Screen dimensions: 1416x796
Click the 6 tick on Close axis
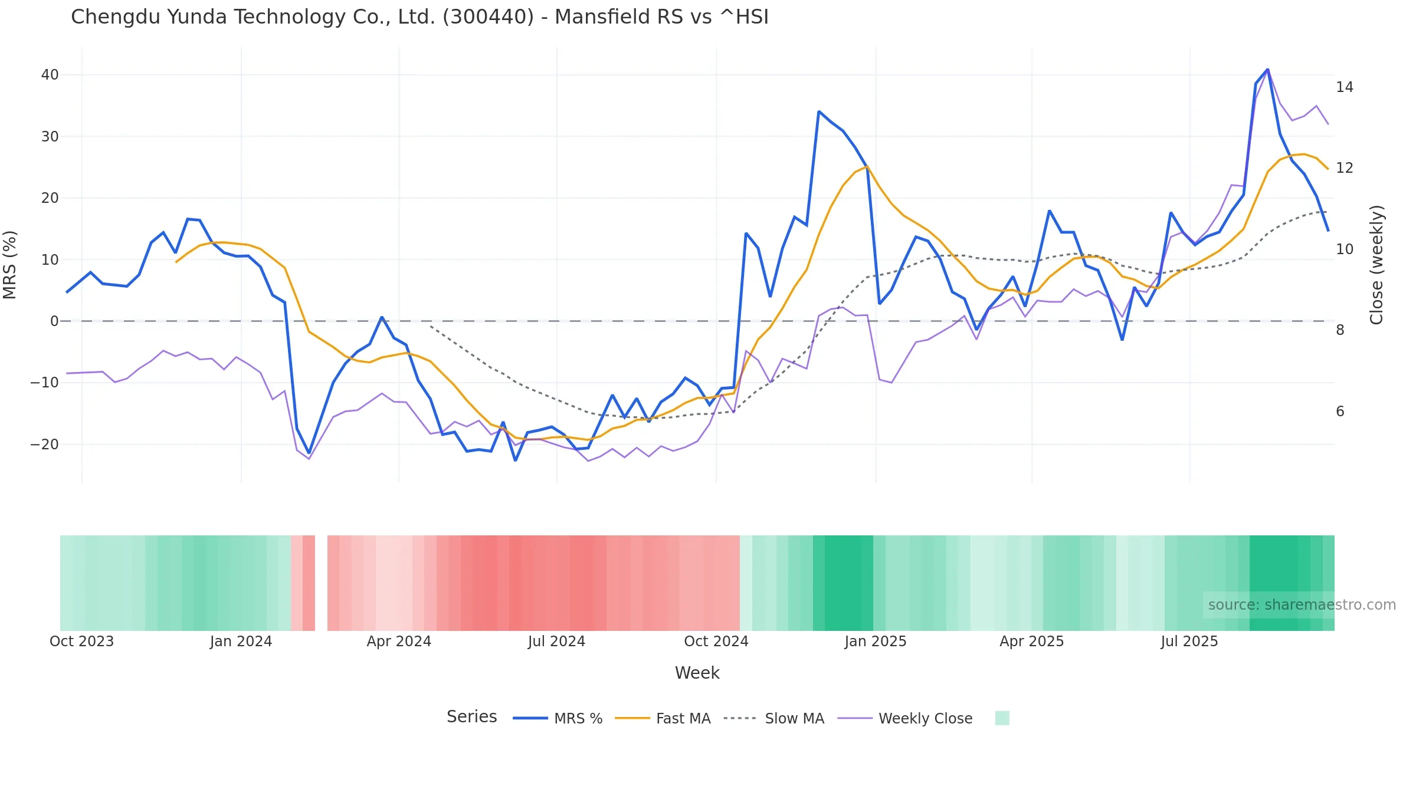coord(1340,412)
